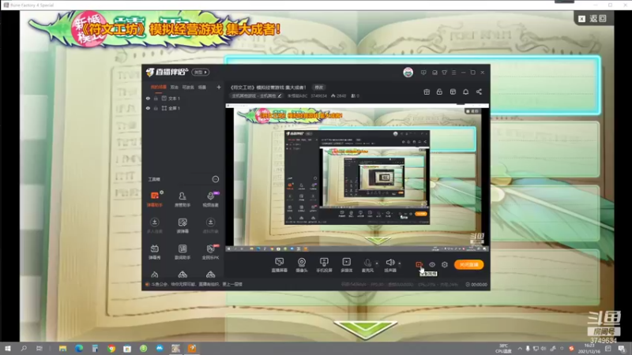Open Microsoft Edge from the taskbar
The image size is (632, 355).
78,349
